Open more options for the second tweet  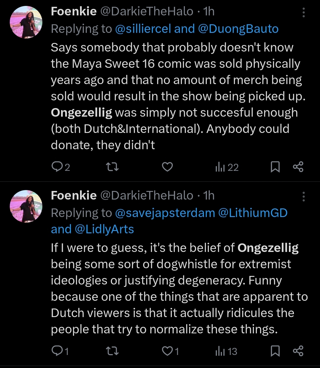pos(304,197)
